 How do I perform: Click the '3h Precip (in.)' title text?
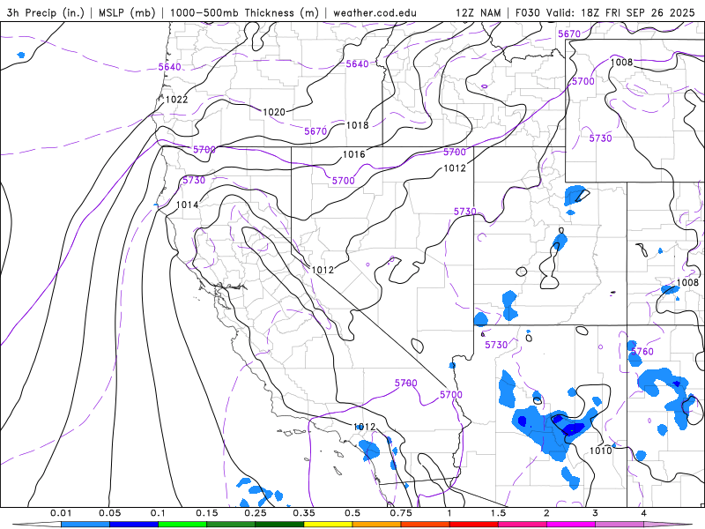coord(46,12)
